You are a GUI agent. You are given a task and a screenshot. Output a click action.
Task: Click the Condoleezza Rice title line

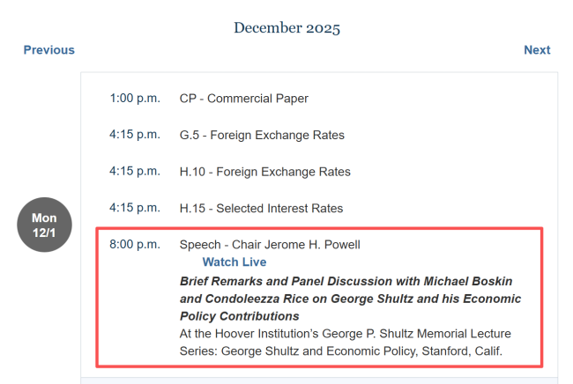click(350, 299)
